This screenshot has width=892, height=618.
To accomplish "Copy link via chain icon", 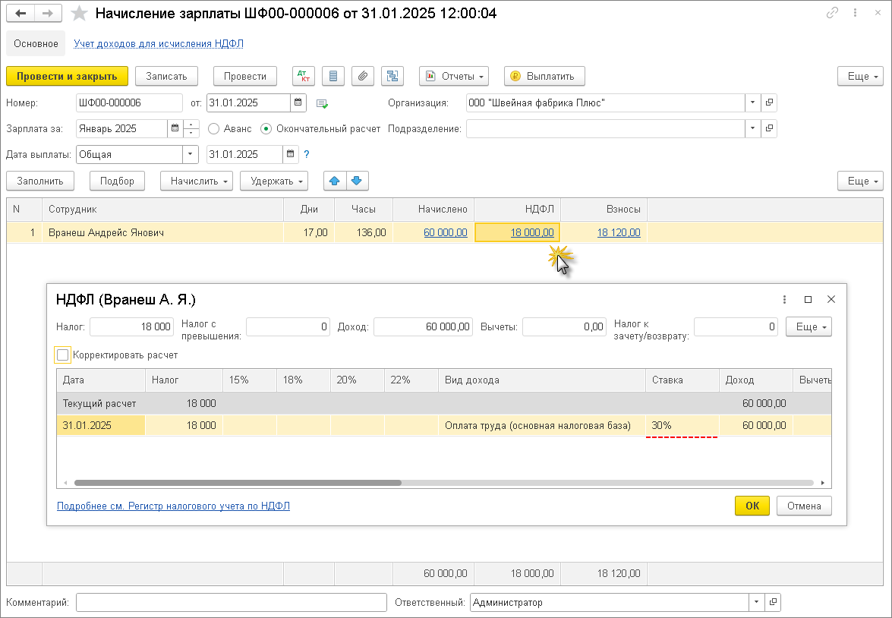I will coord(832,12).
